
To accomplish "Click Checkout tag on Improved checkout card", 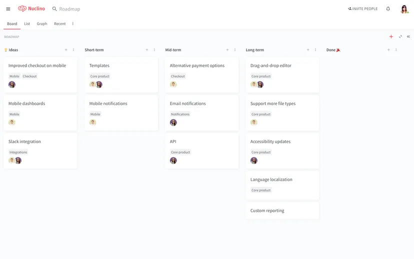I will (x=29, y=76).
